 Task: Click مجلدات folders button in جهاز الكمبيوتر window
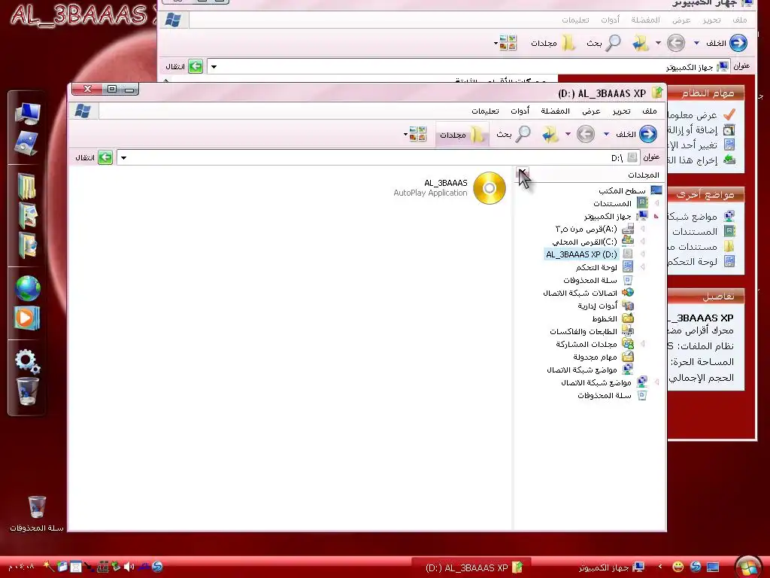click(x=553, y=43)
